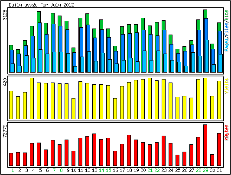Click the red KBytes bar for day 13
231x175 pixels.
[94, 150]
